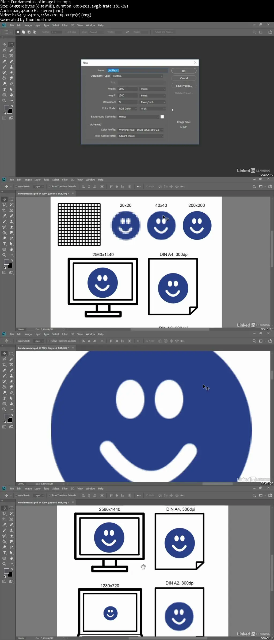Select the Lasso tool in the New dialog frame
This screenshot has height=640, width=274.
[x=4, y=50]
